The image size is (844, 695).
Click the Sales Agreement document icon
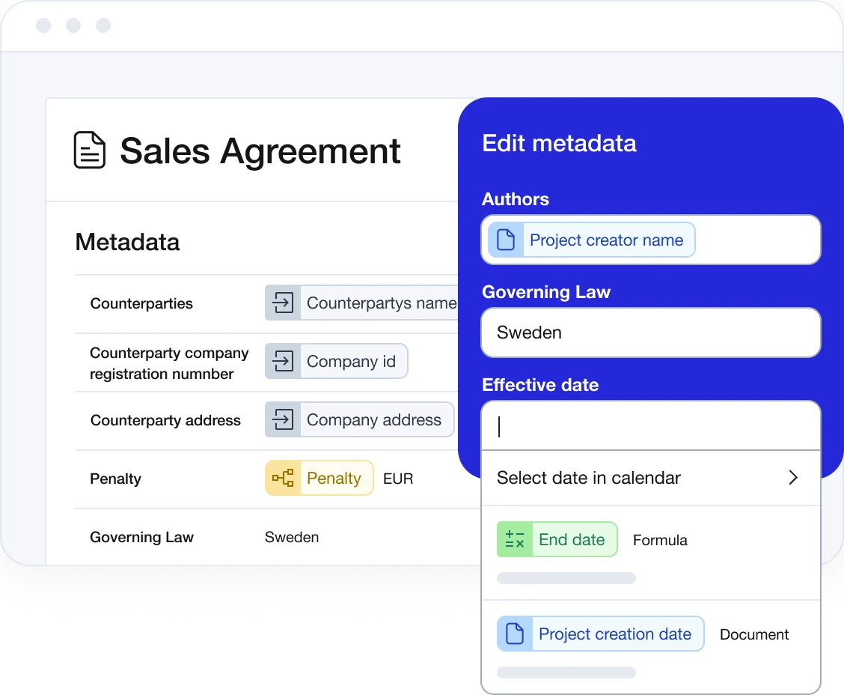click(89, 150)
